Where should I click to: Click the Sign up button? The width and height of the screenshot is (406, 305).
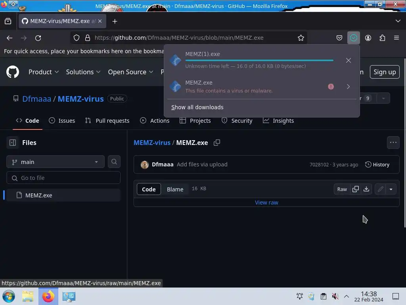[x=385, y=72]
